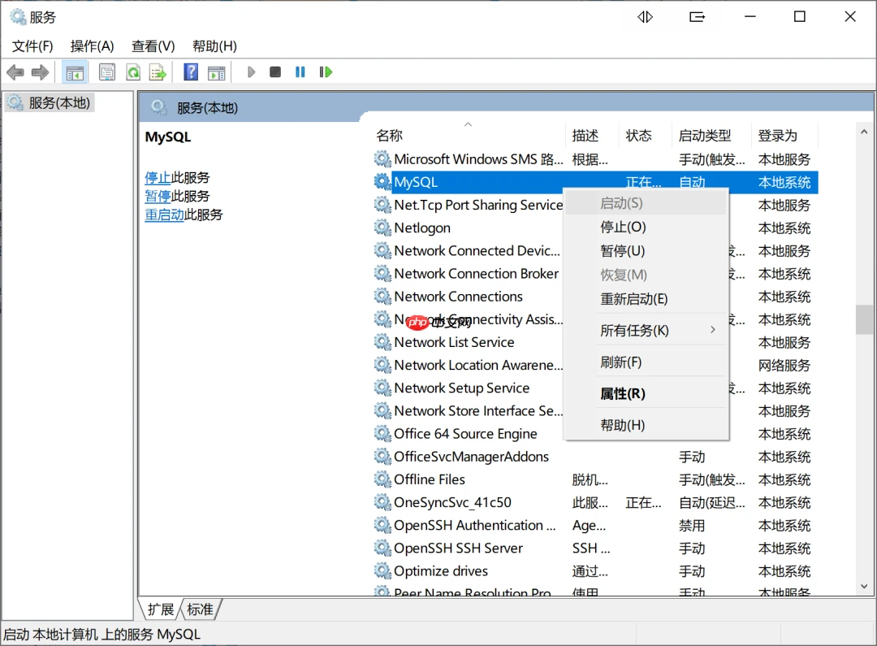Click the forward navigation arrow icon

39,72
